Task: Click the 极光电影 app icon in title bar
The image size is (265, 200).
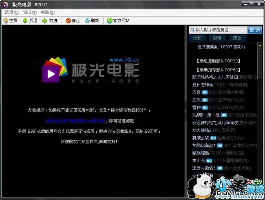Action: click(x=5, y=5)
